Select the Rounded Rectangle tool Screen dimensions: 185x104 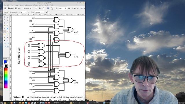point(8,43)
